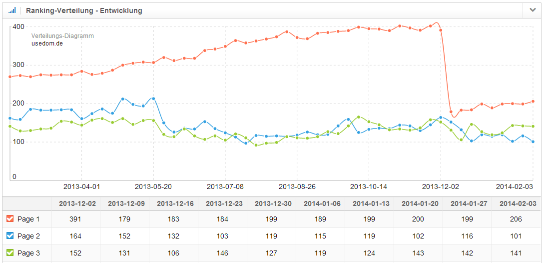Disable the Page 3 series checkbox
This screenshot has width=545, height=263.
pyautogui.click(x=10, y=253)
